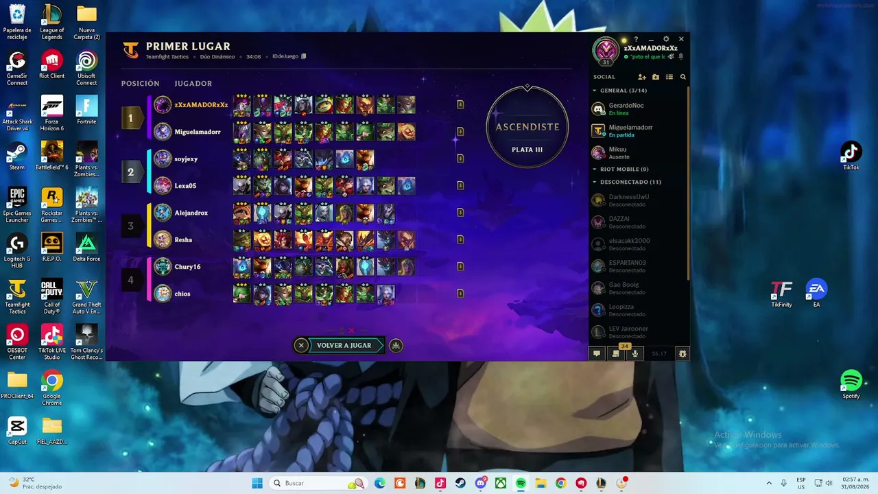
Task: Open match details icon for soyjexy row
Action: click(x=460, y=158)
